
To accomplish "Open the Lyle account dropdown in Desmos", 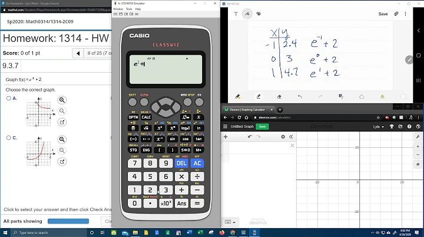I will point(379,127).
